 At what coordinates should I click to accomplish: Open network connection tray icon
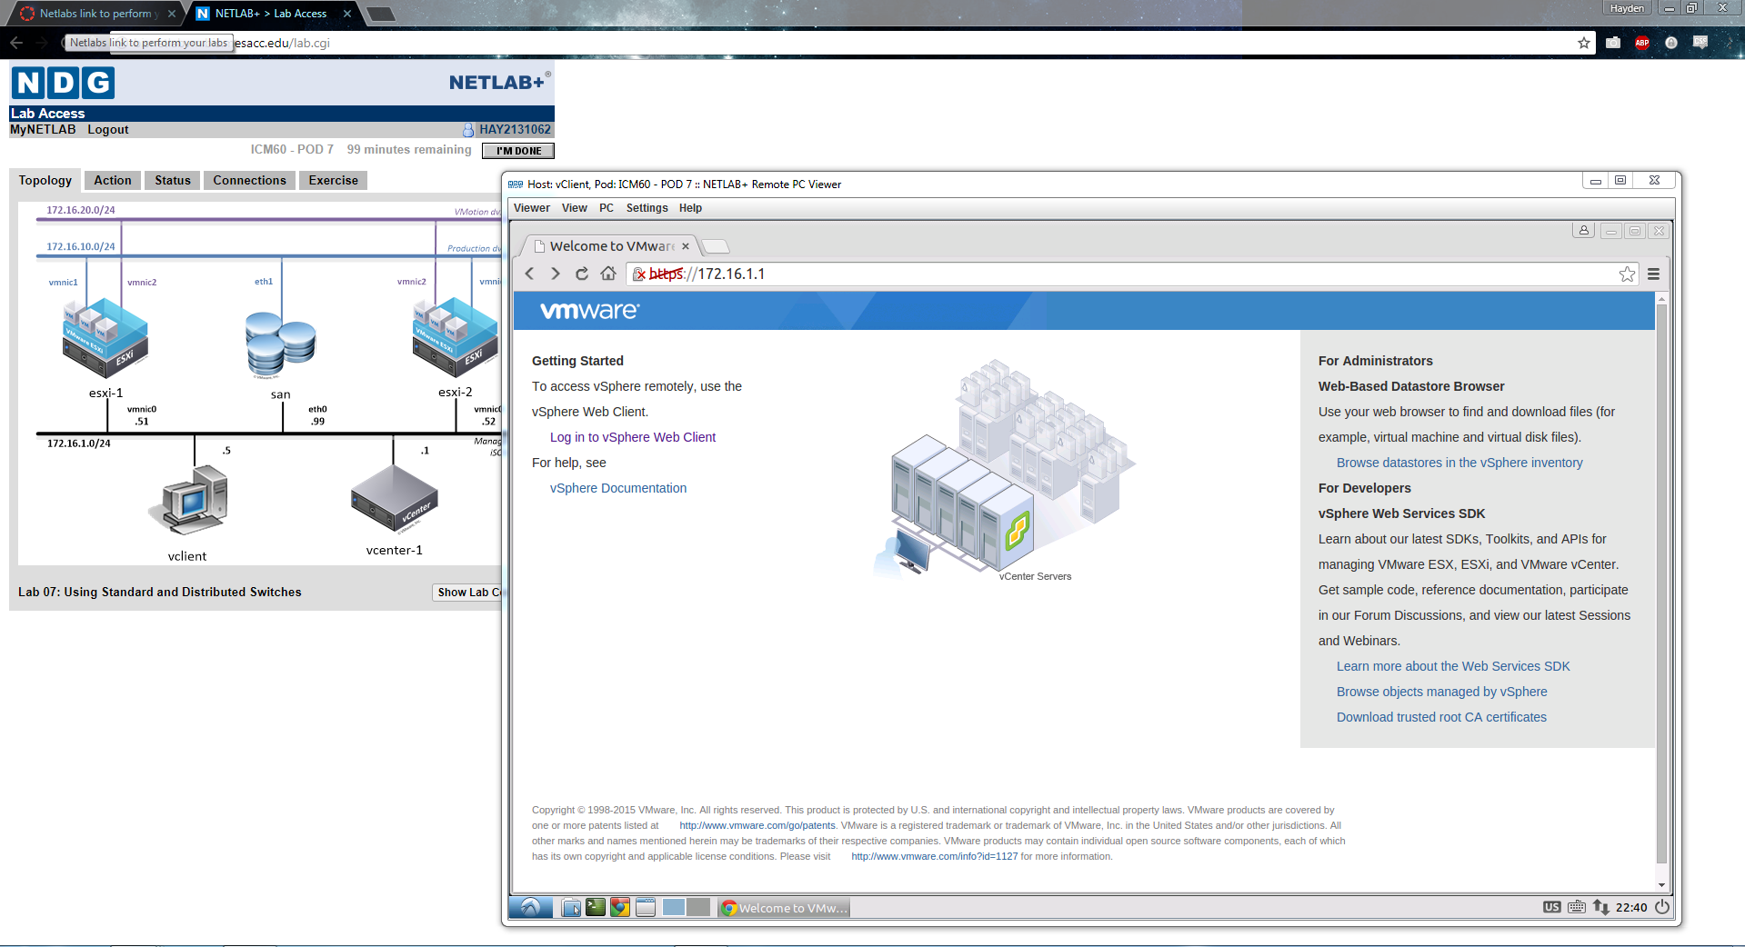[1600, 907]
